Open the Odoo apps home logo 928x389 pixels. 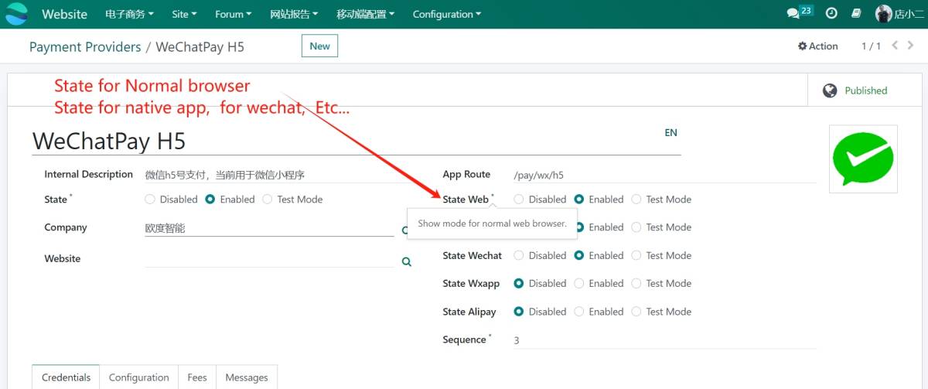16,14
